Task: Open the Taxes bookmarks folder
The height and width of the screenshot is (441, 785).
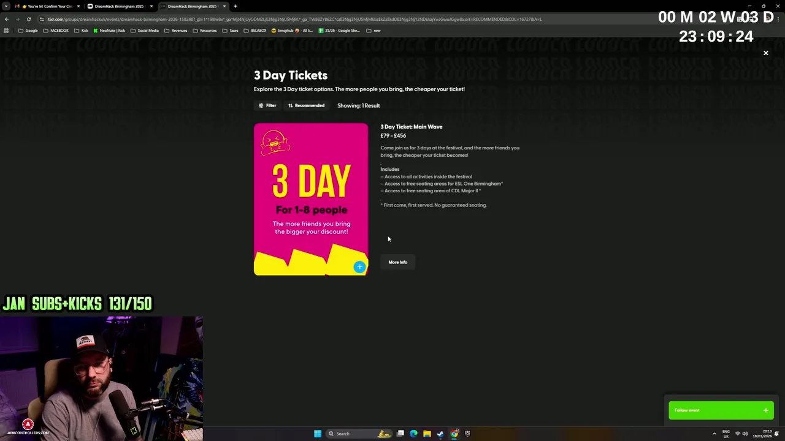Action: pyautogui.click(x=230, y=31)
